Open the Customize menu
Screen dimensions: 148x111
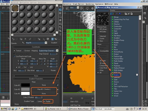pyautogui.click(x=99, y=4)
